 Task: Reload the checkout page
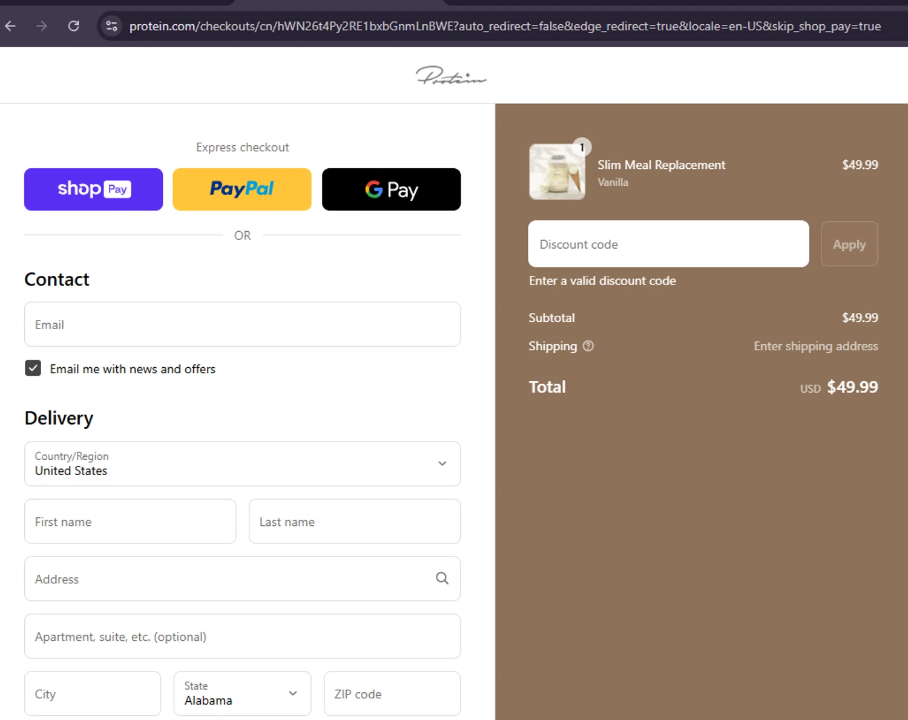click(74, 26)
